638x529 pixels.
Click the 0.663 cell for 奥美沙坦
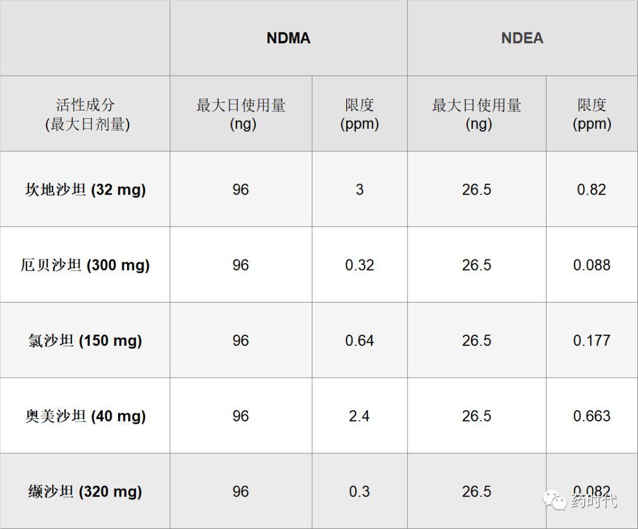pos(592,416)
